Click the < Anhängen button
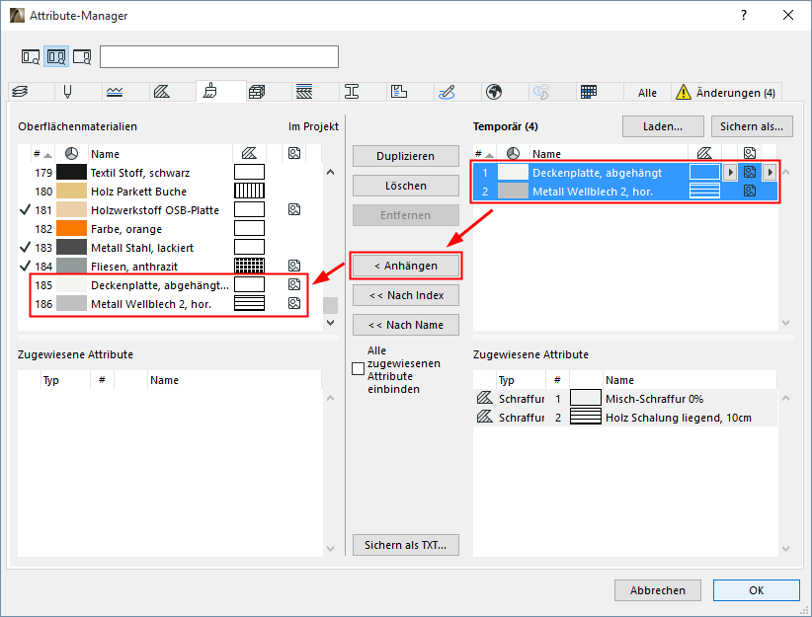Screen dimensions: 812x617 405,266
